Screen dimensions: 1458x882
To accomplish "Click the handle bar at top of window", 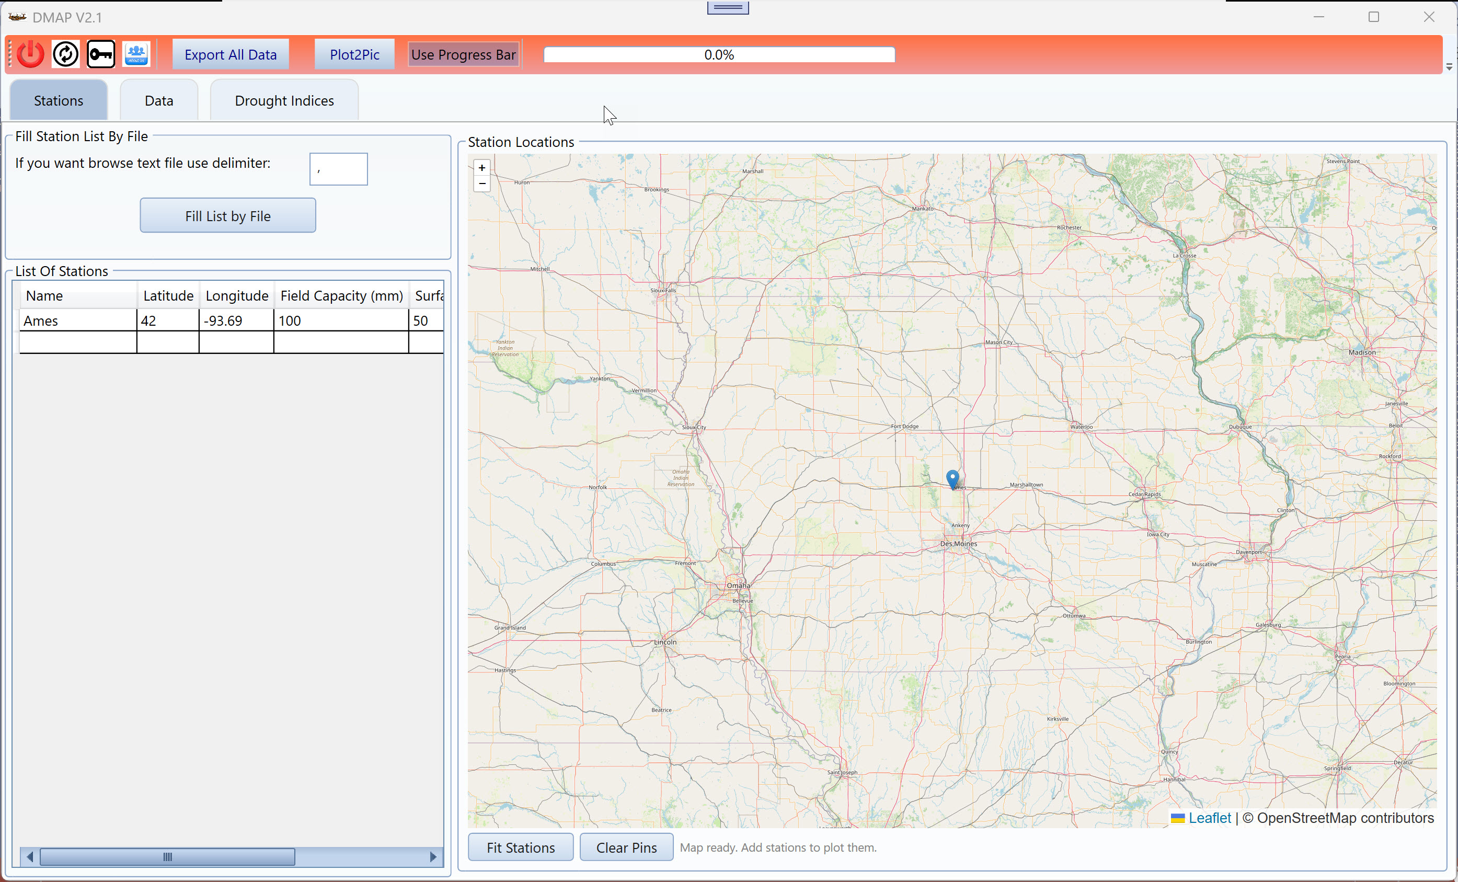I will 728,8.
